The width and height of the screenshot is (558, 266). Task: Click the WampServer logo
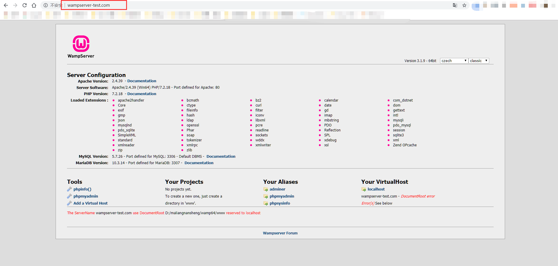click(81, 47)
